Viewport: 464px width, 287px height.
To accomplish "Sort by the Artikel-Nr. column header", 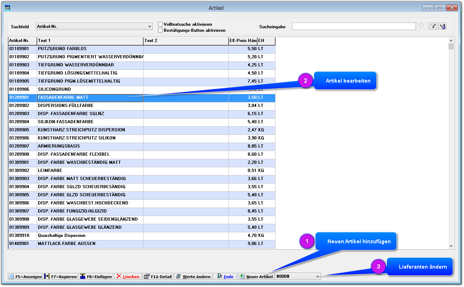I will click(23, 41).
